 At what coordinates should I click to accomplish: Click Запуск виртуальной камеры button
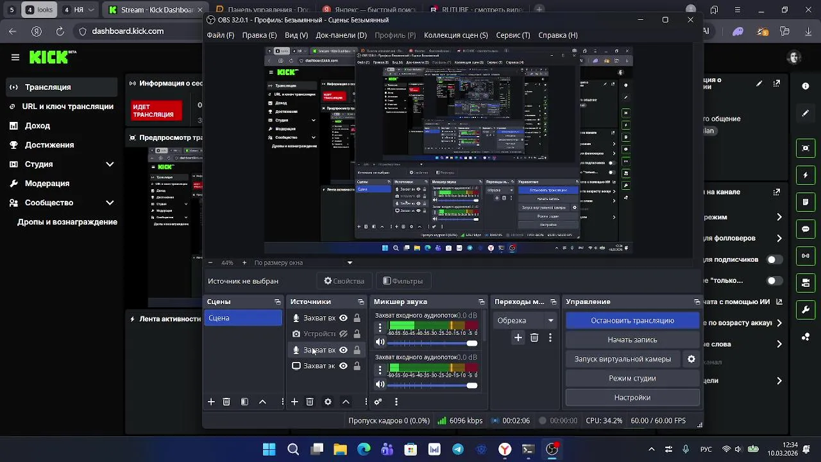[623, 359]
